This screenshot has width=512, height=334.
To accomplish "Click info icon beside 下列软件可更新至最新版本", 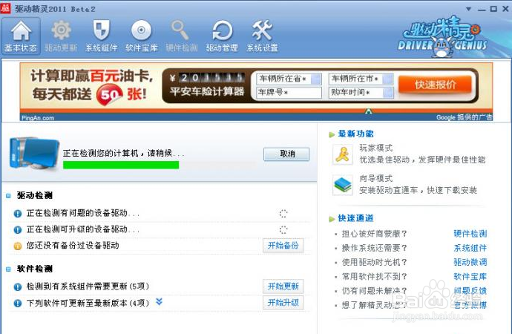I will pos(18,304).
